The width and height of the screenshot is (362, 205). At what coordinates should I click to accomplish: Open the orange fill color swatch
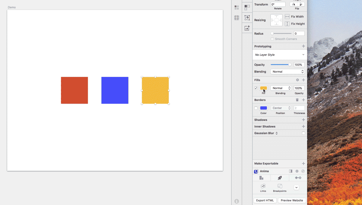point(263,88)
